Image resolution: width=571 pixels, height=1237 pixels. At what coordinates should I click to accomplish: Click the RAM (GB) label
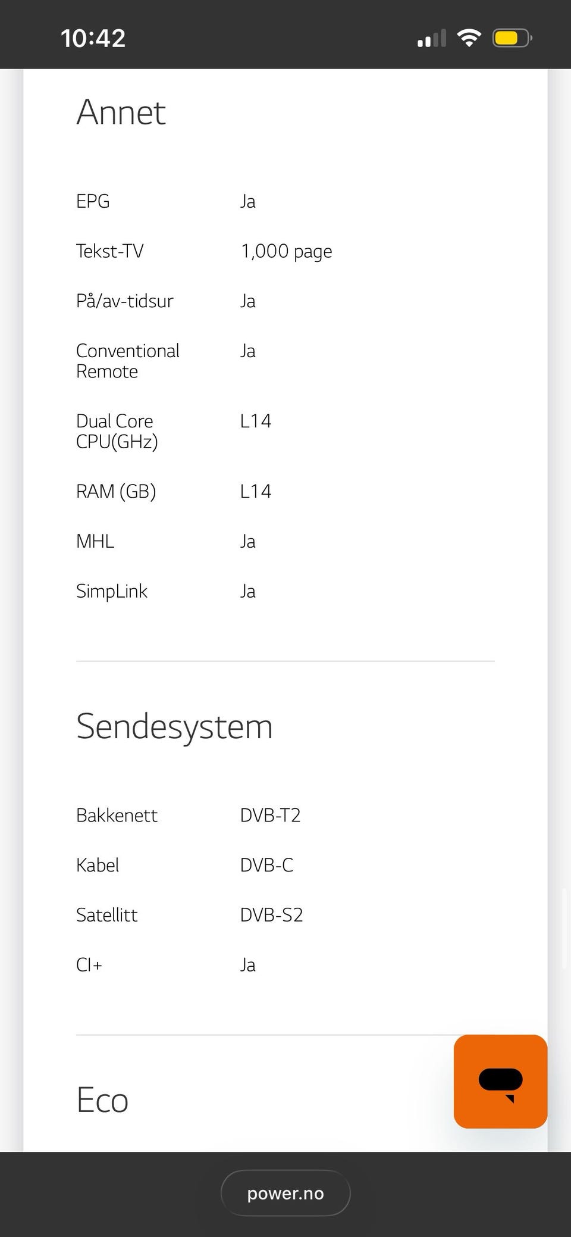116,491
